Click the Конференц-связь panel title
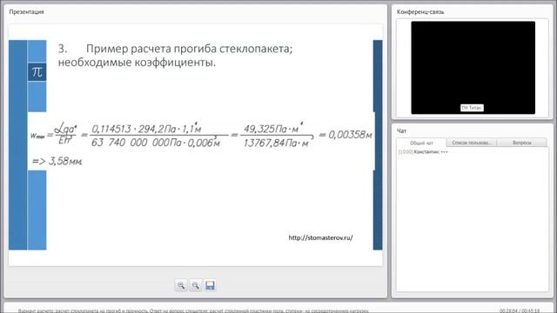Image resolution: width=557 pixels, height=313 pixels. tap(420, 11)
